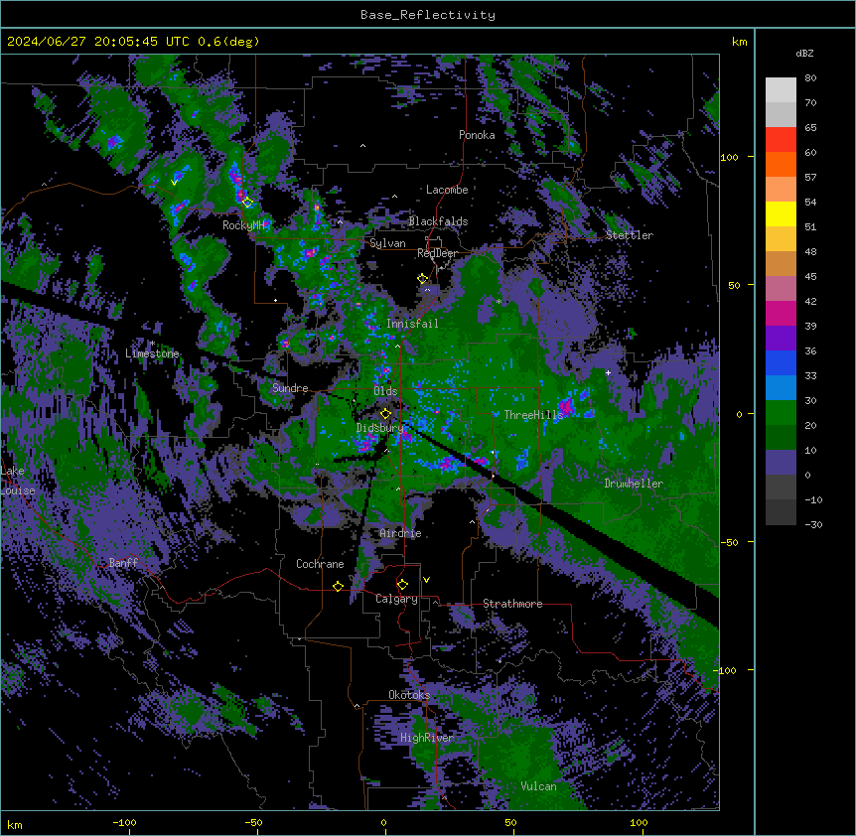
Task: Click the RedDeer city label
Action: (x=438, y=253)
